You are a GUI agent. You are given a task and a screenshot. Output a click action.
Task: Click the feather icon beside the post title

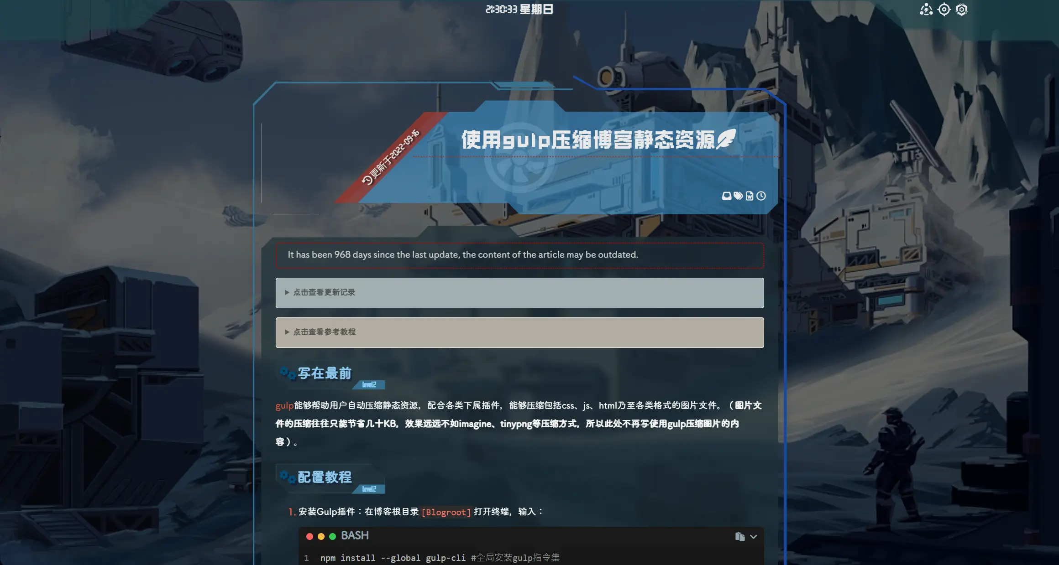pos(726,139)
